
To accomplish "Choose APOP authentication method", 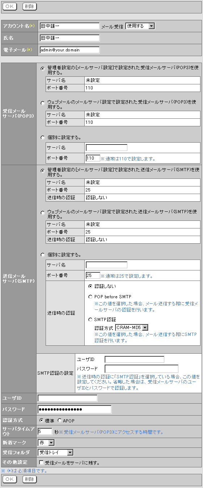I will (60, 421).
